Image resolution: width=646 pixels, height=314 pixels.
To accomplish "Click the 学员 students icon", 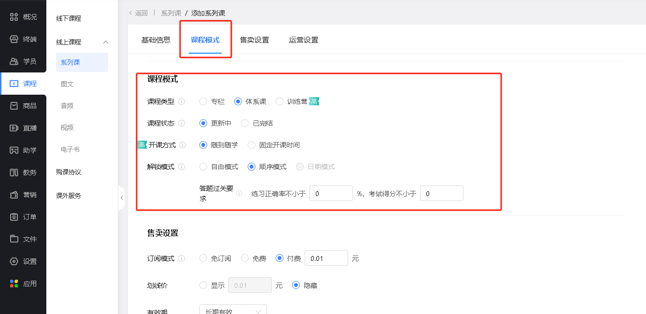I will click(x=14, y=61).
